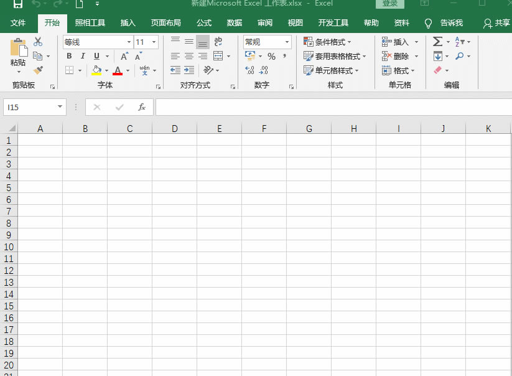Click the Cut scissors icon
512x376 pixels.
pos(38,42)
